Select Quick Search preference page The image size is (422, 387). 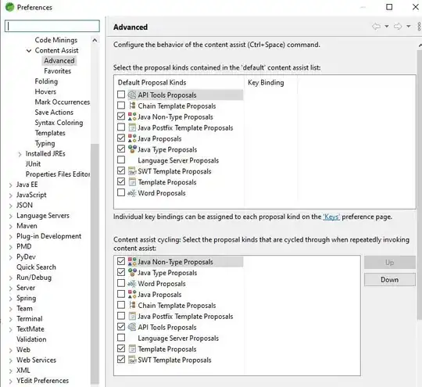coord(36,267)
